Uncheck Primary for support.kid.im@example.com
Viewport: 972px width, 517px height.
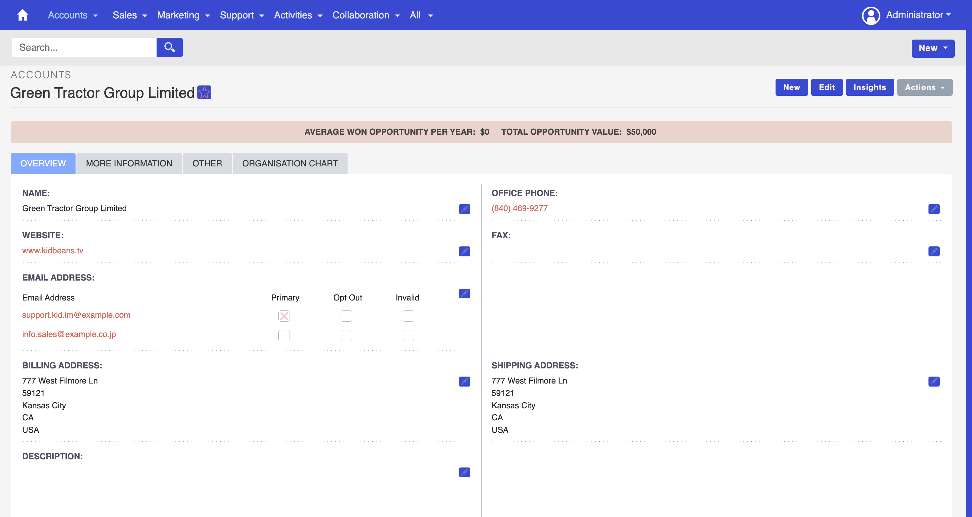284,316
